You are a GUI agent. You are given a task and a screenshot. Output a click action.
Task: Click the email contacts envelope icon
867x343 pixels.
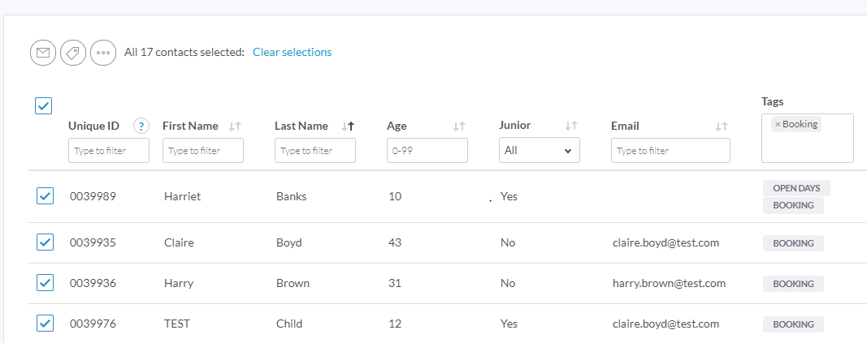pos(43,53)
